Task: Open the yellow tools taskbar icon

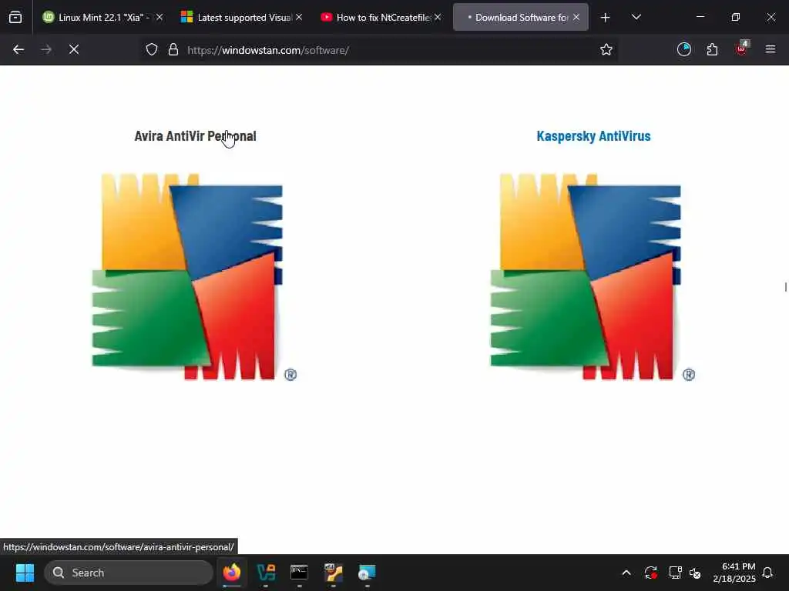Action: (x=333, y=573)
